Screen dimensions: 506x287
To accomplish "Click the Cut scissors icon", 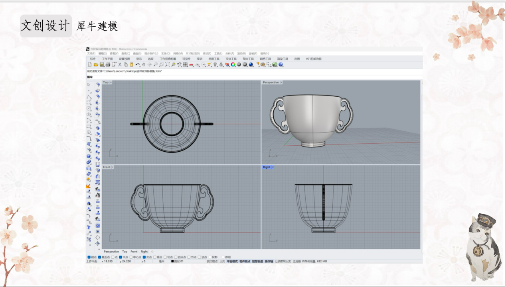I will click(120, 64).
